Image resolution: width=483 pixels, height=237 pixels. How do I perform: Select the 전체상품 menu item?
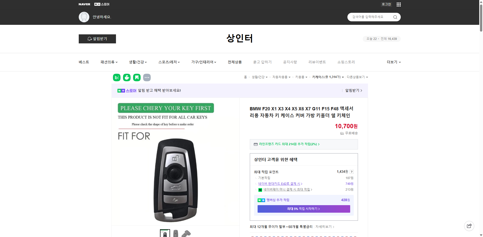(x=234, y=62)
